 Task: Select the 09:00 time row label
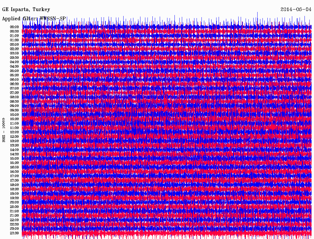14,106
